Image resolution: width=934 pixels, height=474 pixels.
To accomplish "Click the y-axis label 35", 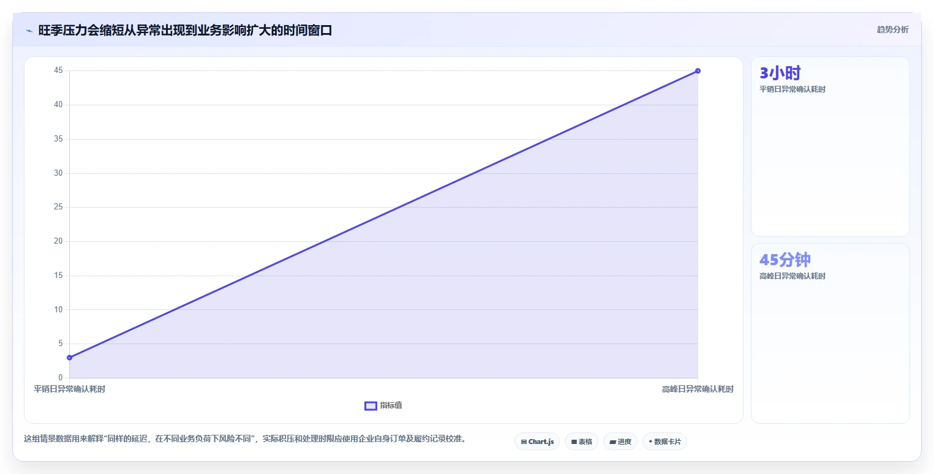I will click(x=58, y=139).
